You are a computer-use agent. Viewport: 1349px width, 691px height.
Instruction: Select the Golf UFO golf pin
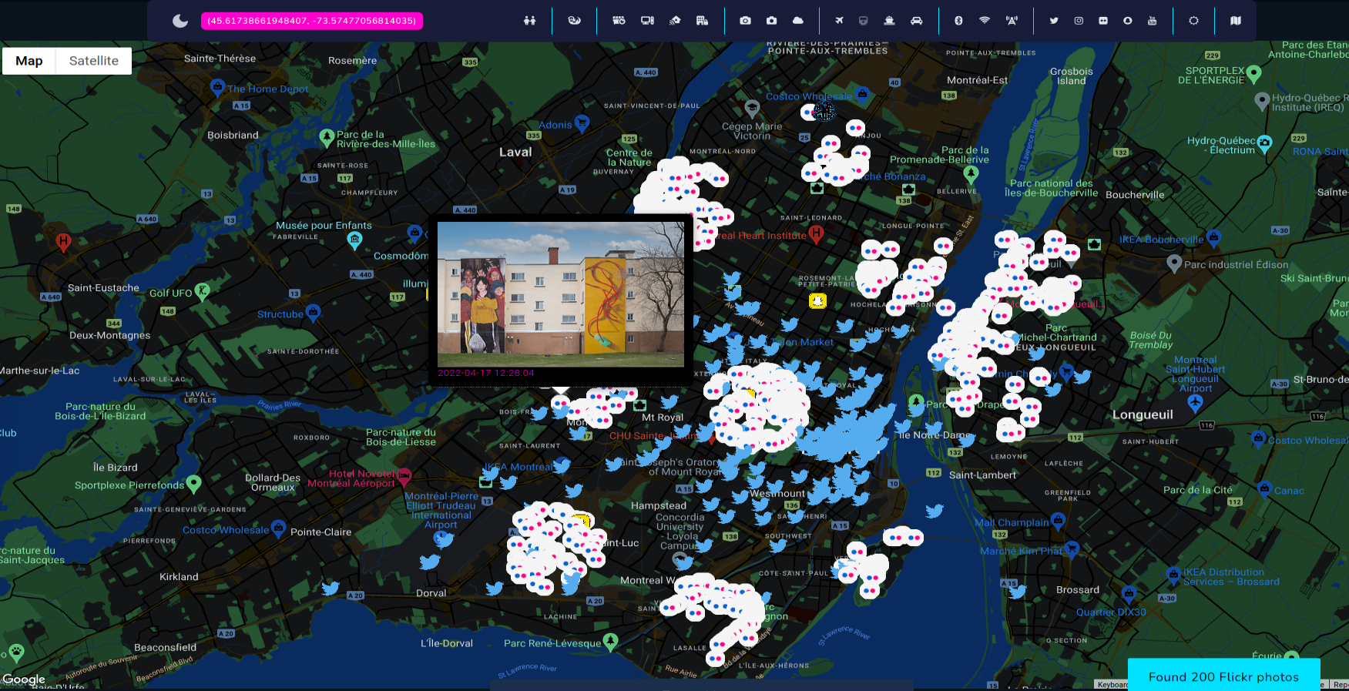click(202, 290)
